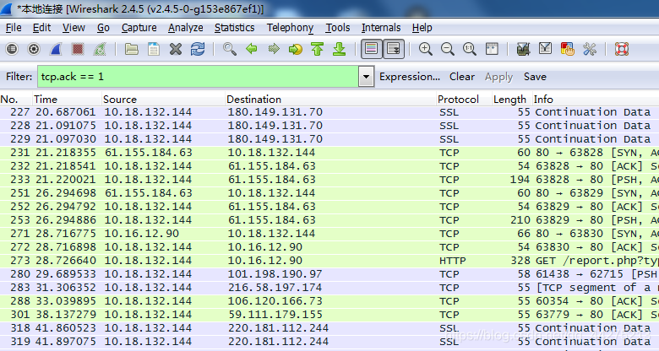
Task: Toggle packet list colorization
Action: 371,49
